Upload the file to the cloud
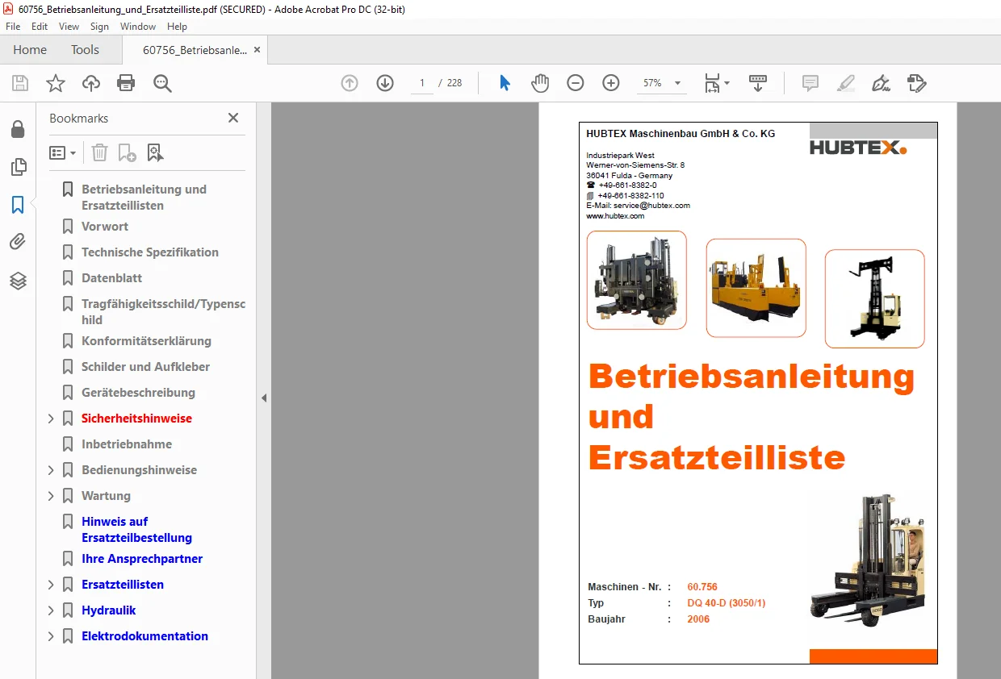Image resolution: width=1001 pixels, height=679 pixels. 91,83
